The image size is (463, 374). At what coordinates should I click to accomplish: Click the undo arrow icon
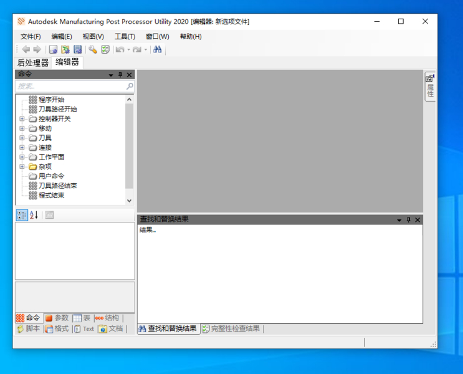pos(120,50)
